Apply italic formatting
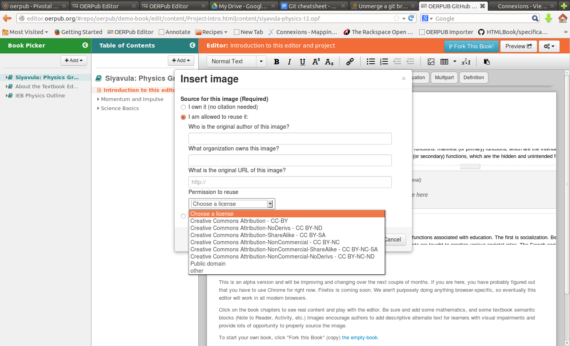This screenshot has height=346, width=570. click(x=289, y=61)
